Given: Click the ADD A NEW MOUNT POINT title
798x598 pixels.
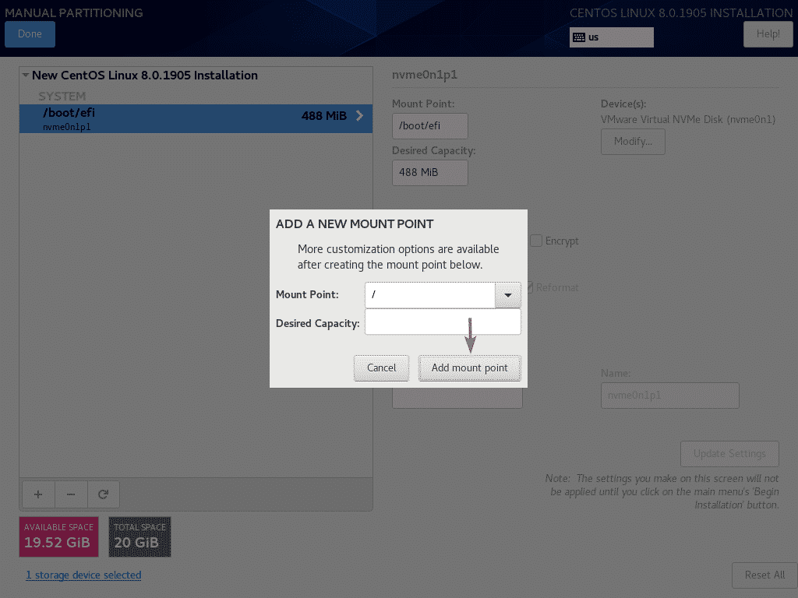Looking at the screenshot, I should coord(355,223).
